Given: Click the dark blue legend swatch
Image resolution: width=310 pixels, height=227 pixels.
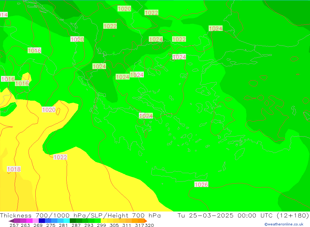Looking at the screenshot, I should click(x=42, y=221).
